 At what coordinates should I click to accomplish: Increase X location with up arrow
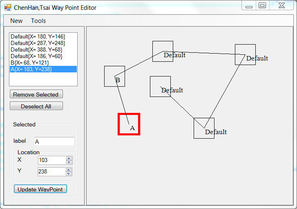(69, 158)
